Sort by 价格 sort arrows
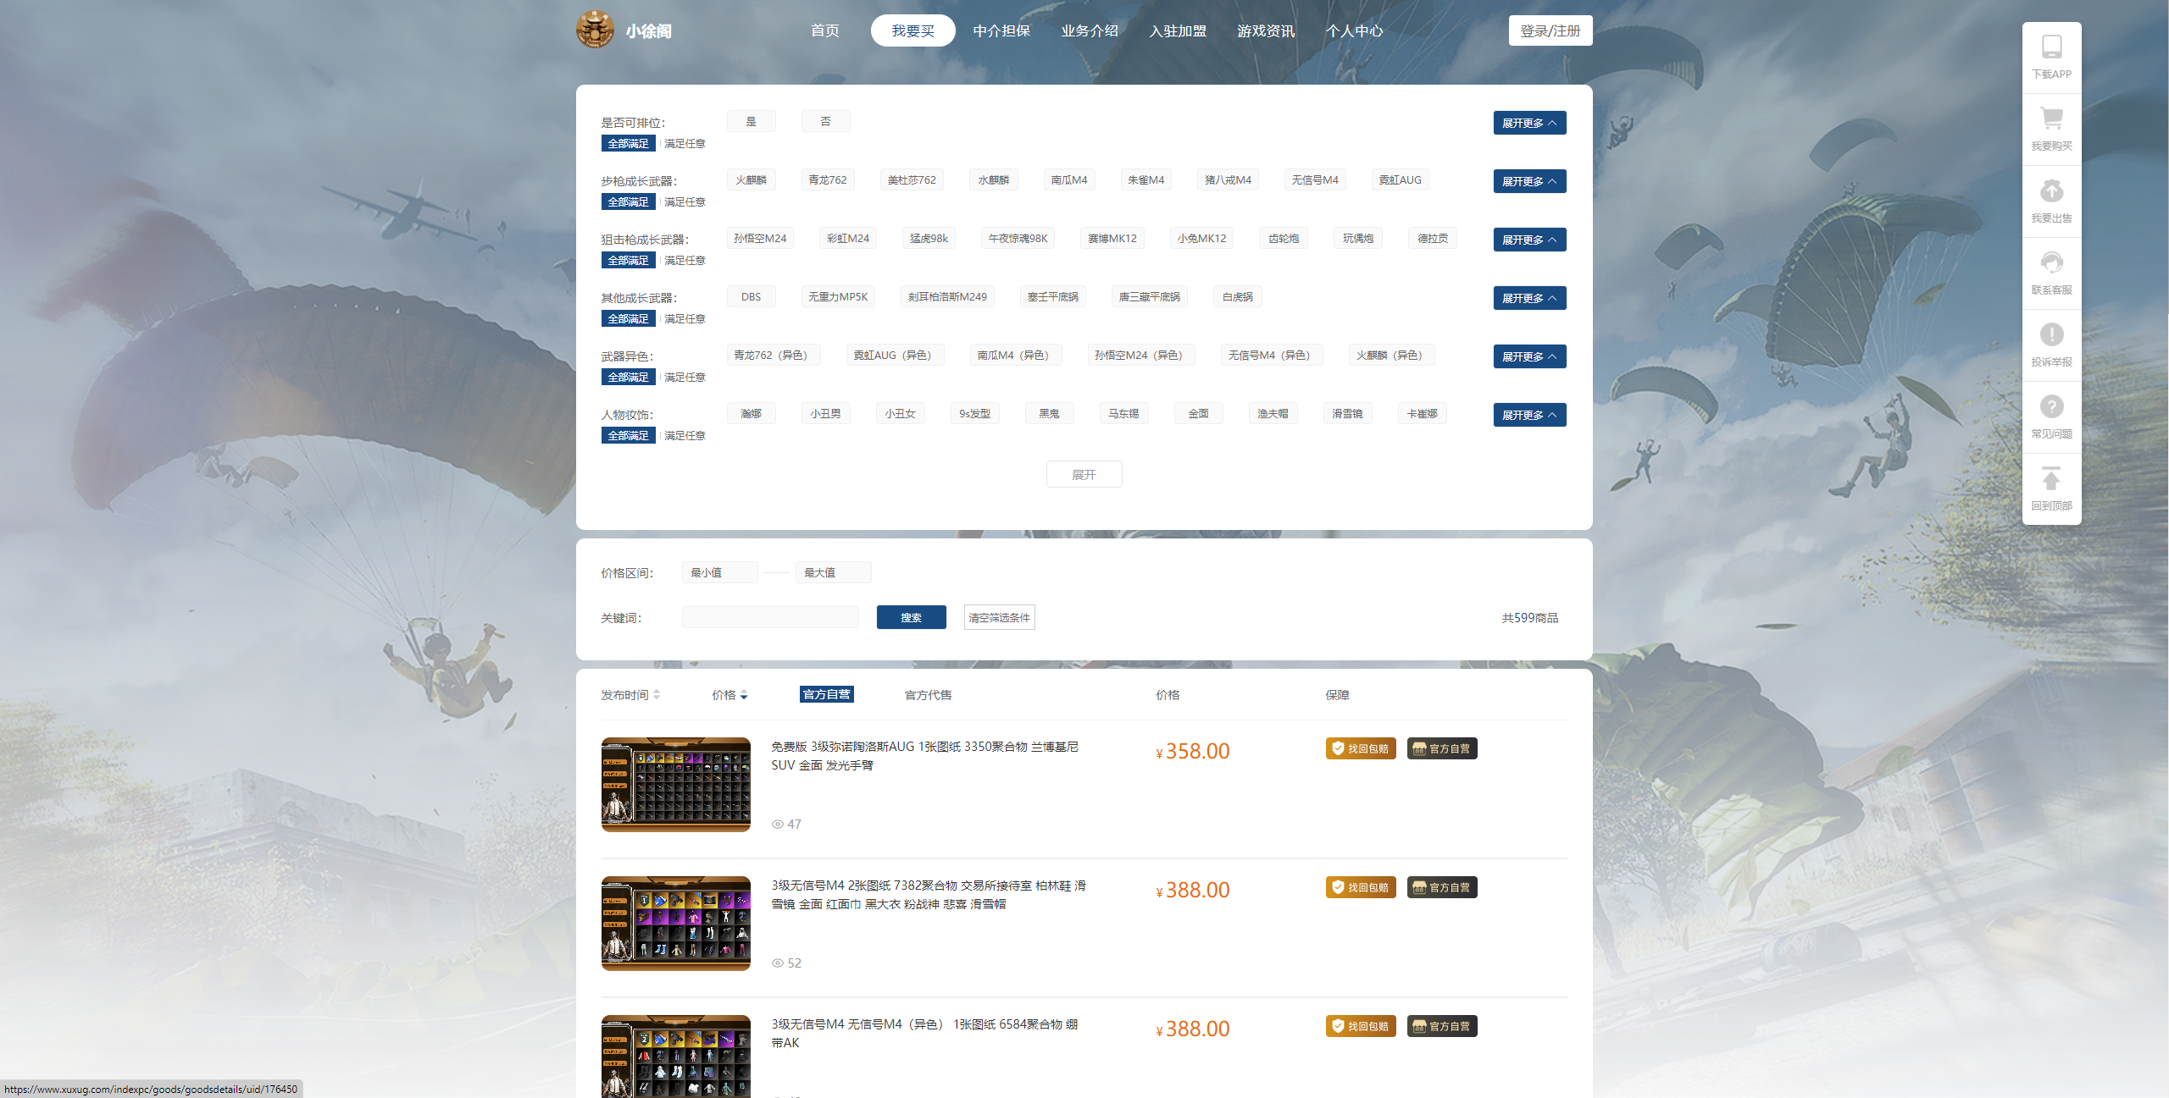Image resolution: width=2169 pixels, height=1098 pixels. pyautogui.click(x=744, y=695)
